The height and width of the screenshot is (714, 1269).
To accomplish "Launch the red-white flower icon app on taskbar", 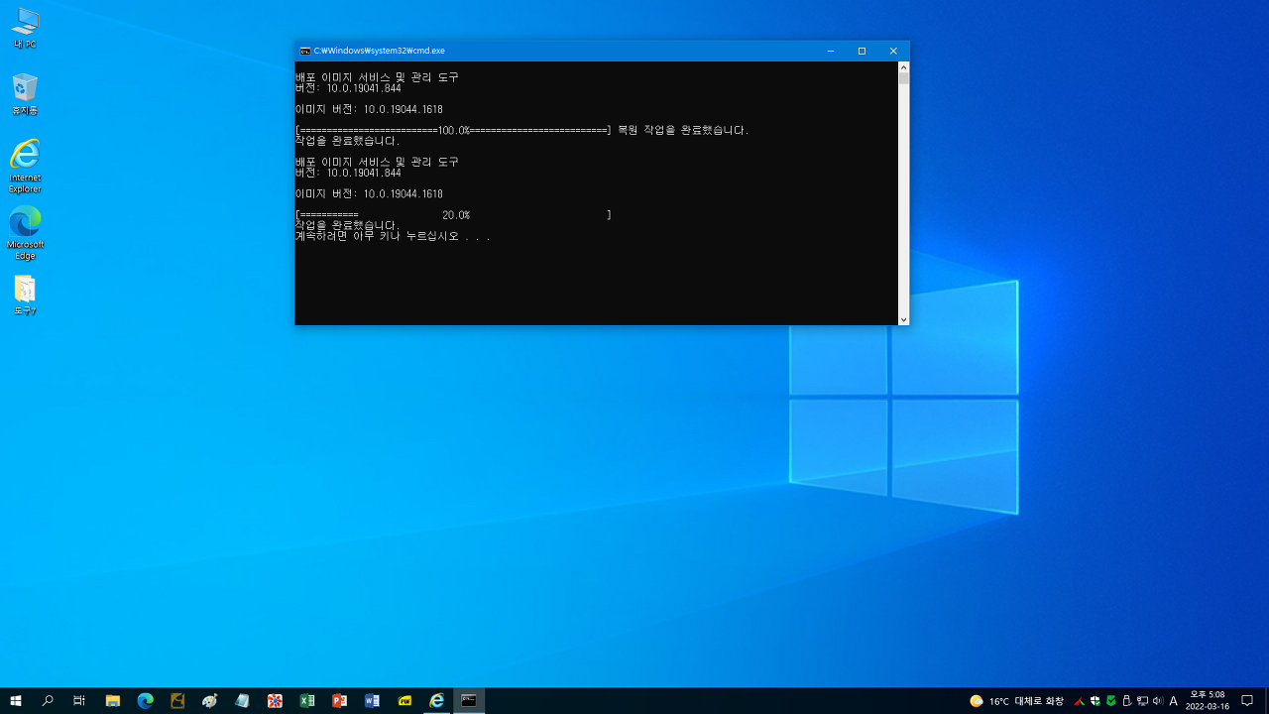I will [x=275, y=701].
